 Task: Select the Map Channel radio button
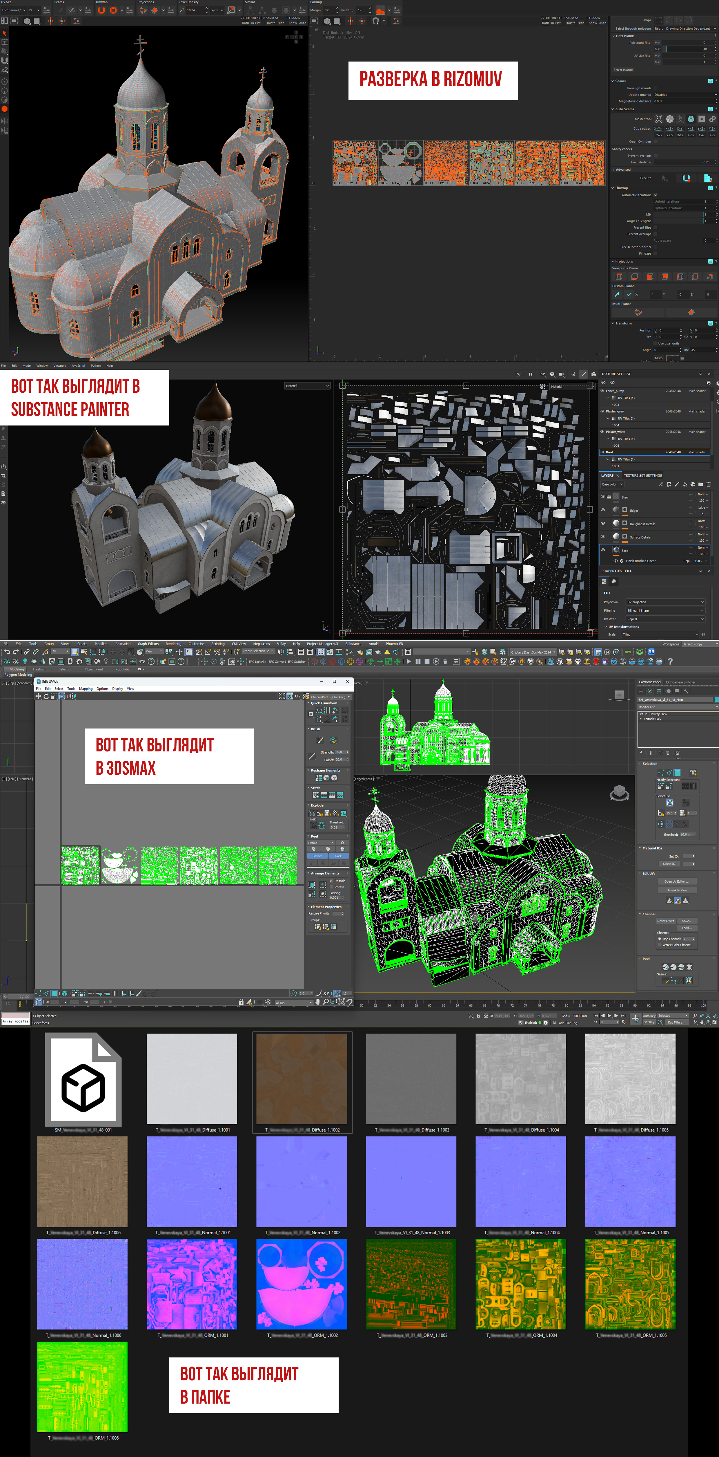pos(659,938)
